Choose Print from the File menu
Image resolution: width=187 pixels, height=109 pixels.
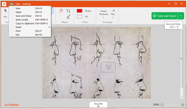tap(30, 31)
